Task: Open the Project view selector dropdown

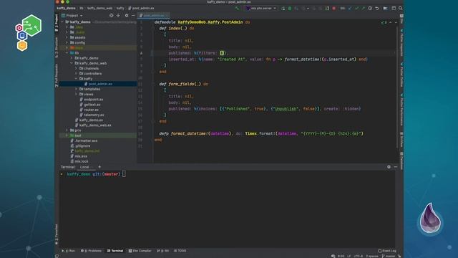Action: pyautogui.click(x=72, y=16)
